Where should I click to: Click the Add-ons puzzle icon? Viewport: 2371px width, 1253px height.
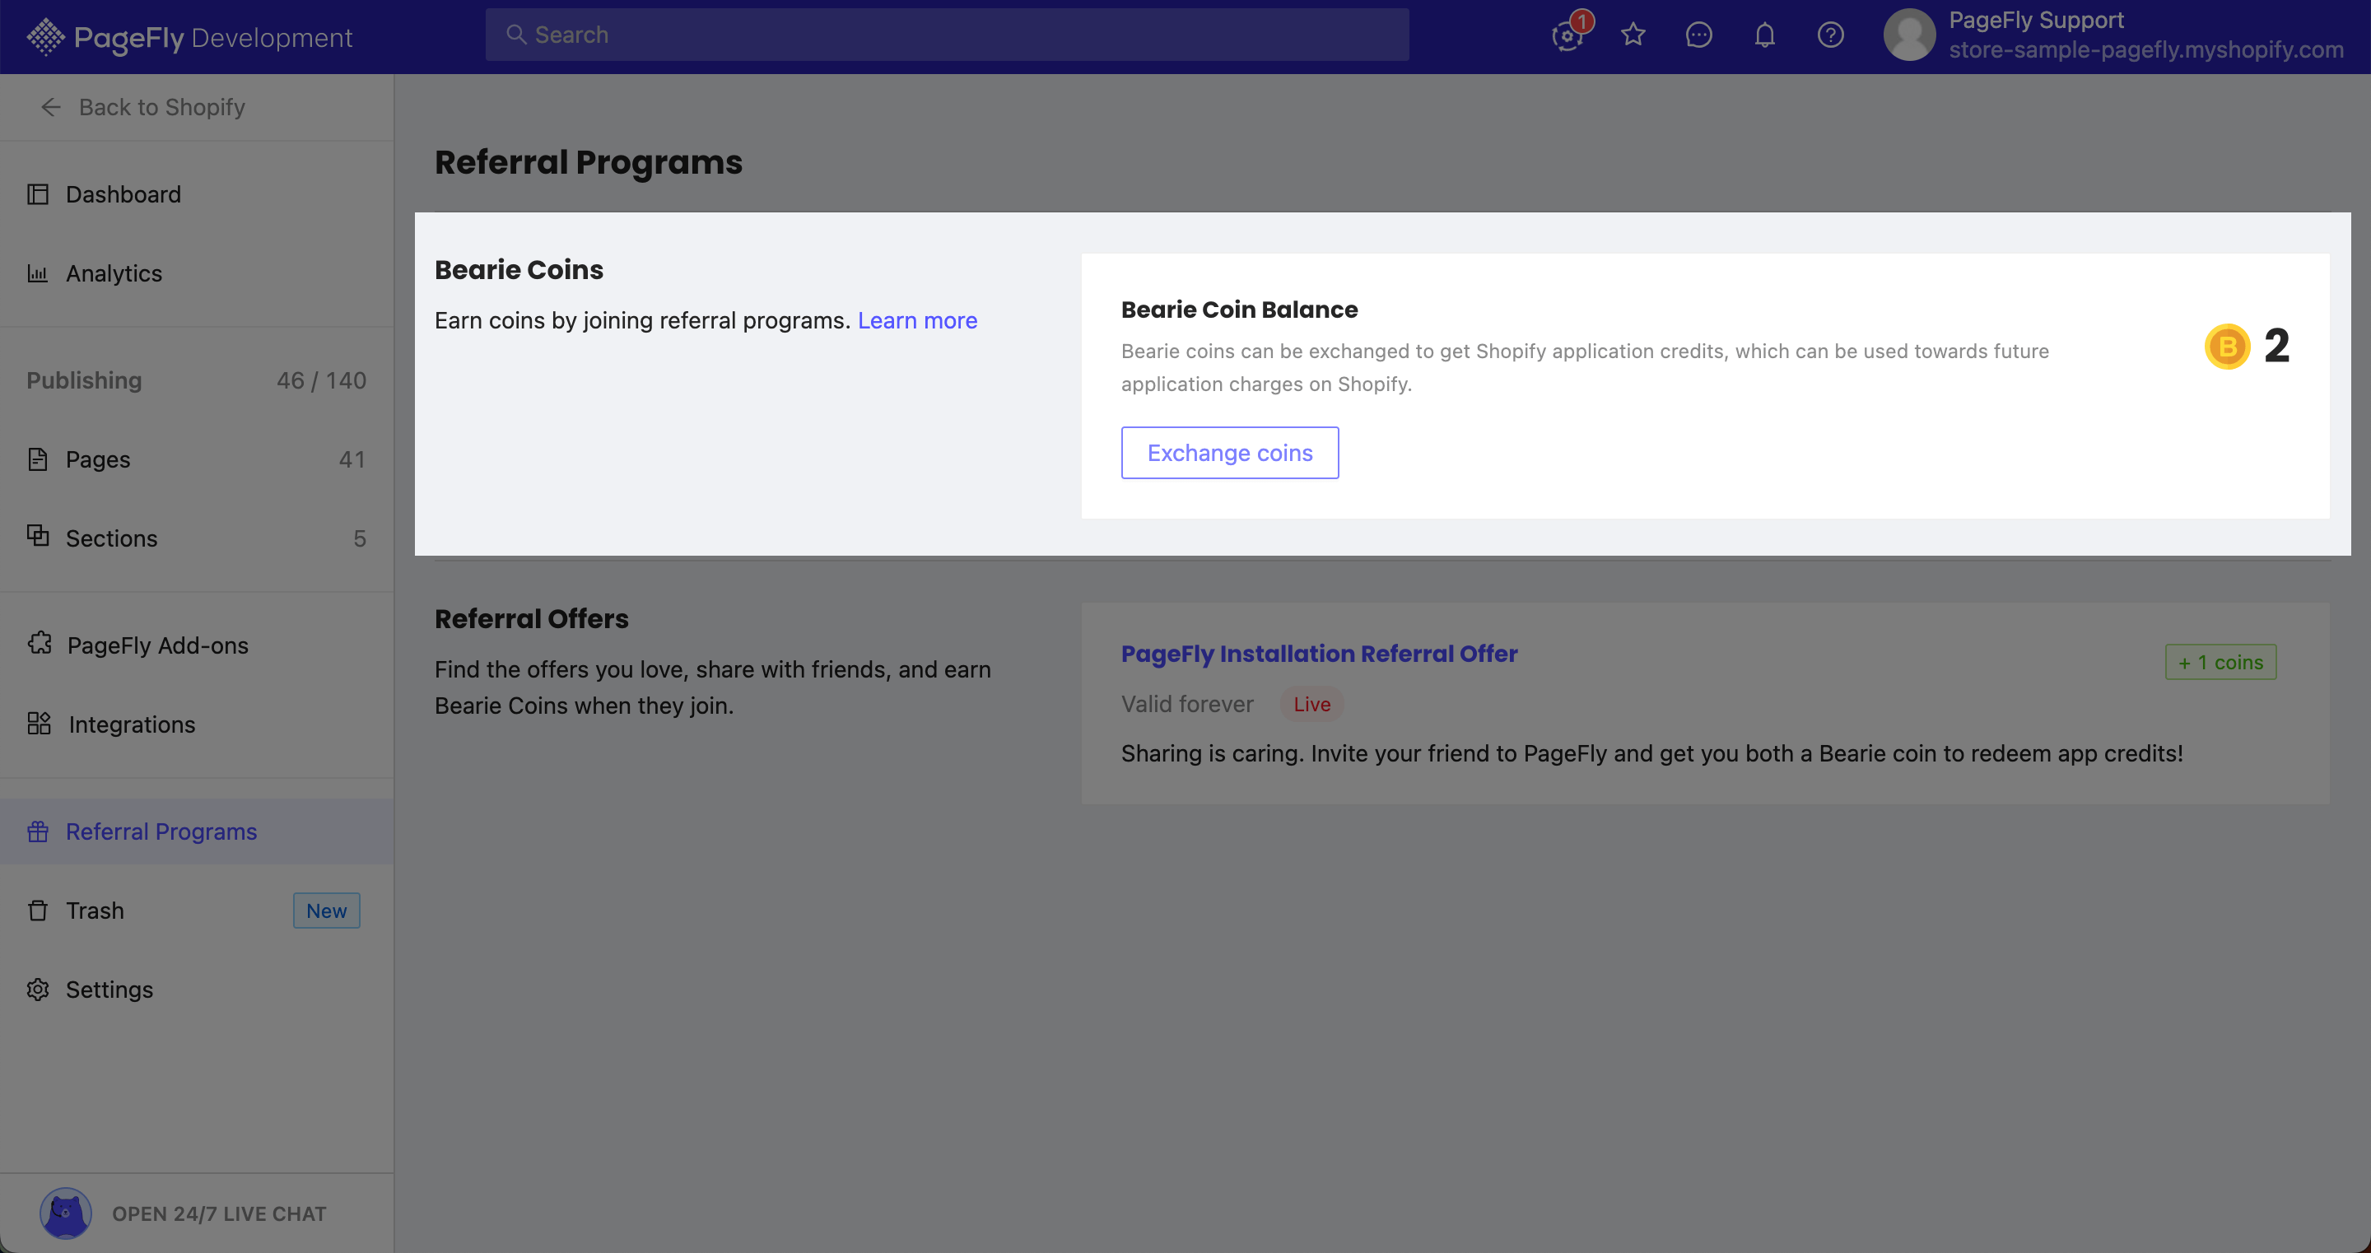click(x=40, y=644)
